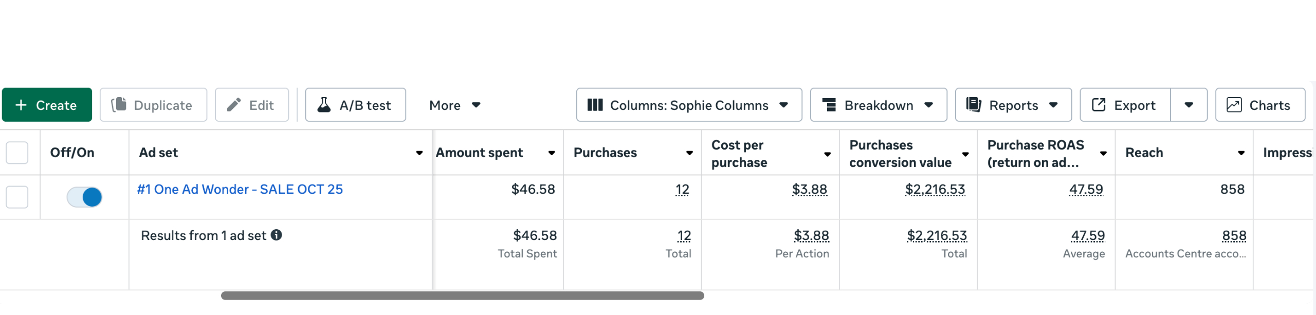Toggle off the One Ad Wonder ad set
The height and width of the screenshot is (315, 1316).
coord(85,197)
